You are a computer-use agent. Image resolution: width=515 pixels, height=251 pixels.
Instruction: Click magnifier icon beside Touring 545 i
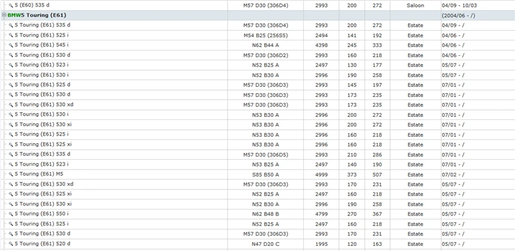point(11,45)
